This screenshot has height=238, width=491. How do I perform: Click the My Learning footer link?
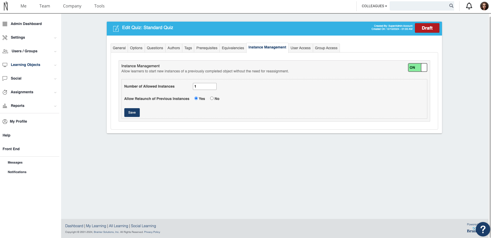(x=96, y=226)
